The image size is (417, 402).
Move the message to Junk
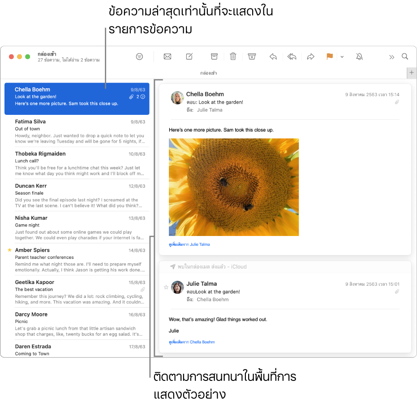pos(252,57)
